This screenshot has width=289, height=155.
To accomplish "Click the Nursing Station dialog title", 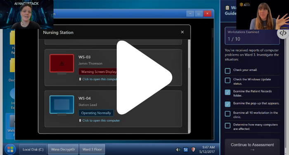I will (58, 33).
